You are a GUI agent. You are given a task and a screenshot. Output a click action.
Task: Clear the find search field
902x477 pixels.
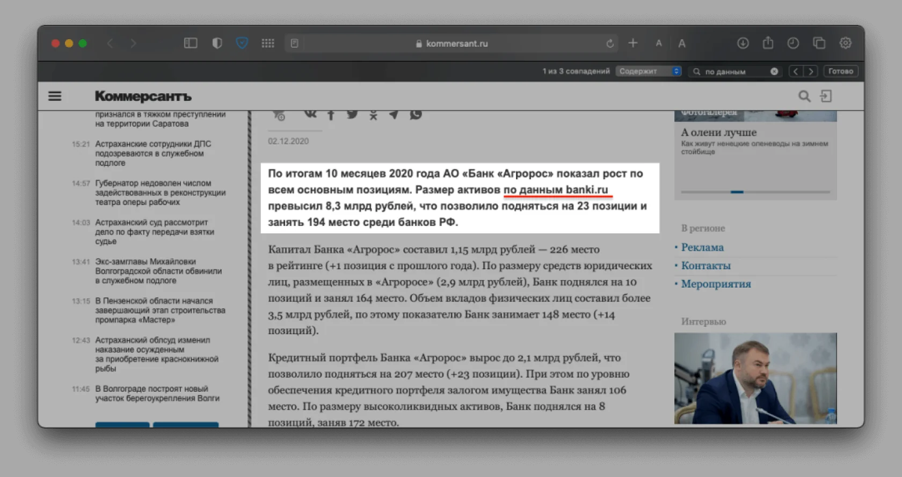774,71
